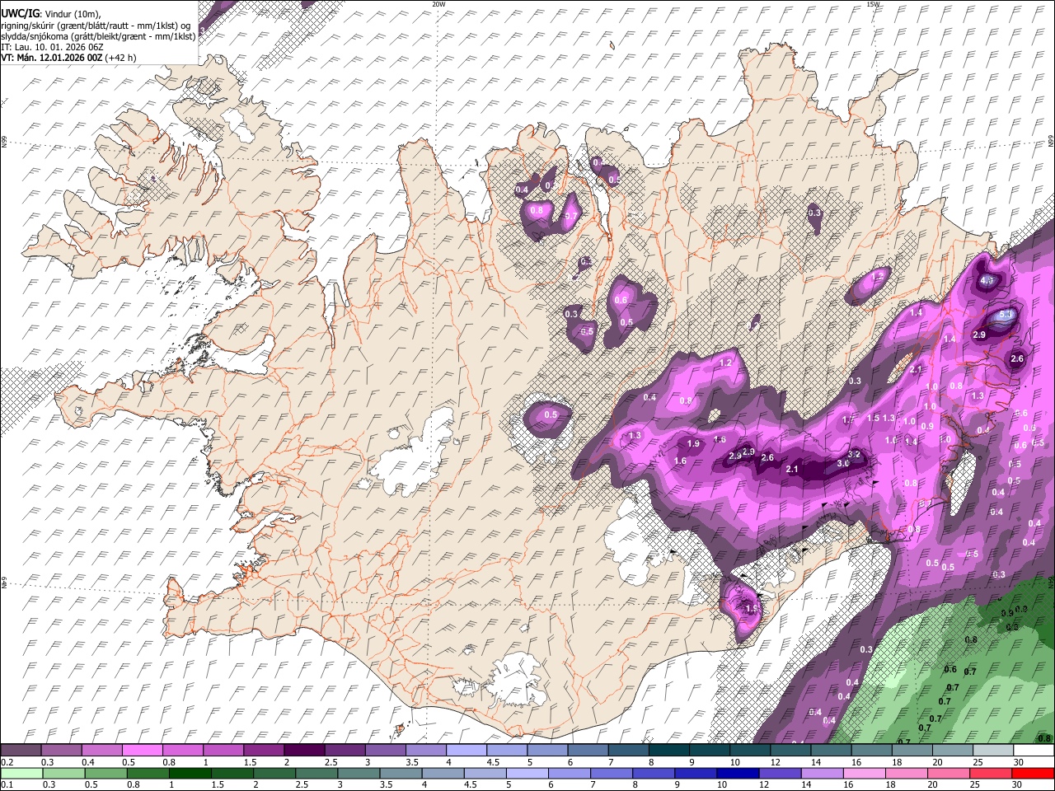Click the '14' label on the lower legend
Viewport: 1055px width, 791px height.
pos(807,784)
